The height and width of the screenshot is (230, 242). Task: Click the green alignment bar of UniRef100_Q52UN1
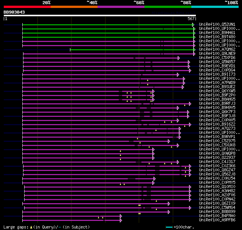pyautogui.click(x=107, y=25)
